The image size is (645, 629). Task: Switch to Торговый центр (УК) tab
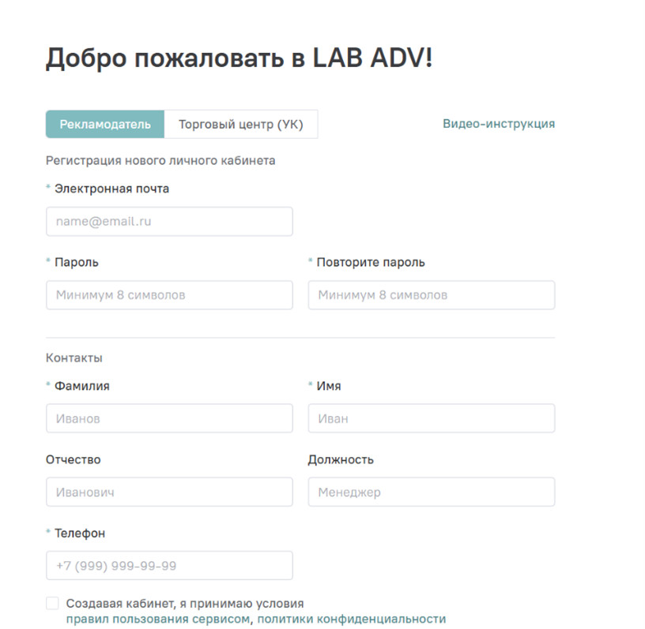(x=241, y=124)
